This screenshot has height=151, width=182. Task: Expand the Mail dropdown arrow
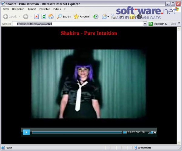108,17
